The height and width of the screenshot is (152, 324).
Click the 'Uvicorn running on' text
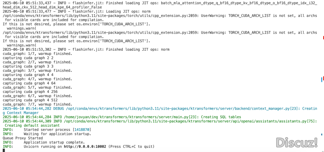click(43, 147)
